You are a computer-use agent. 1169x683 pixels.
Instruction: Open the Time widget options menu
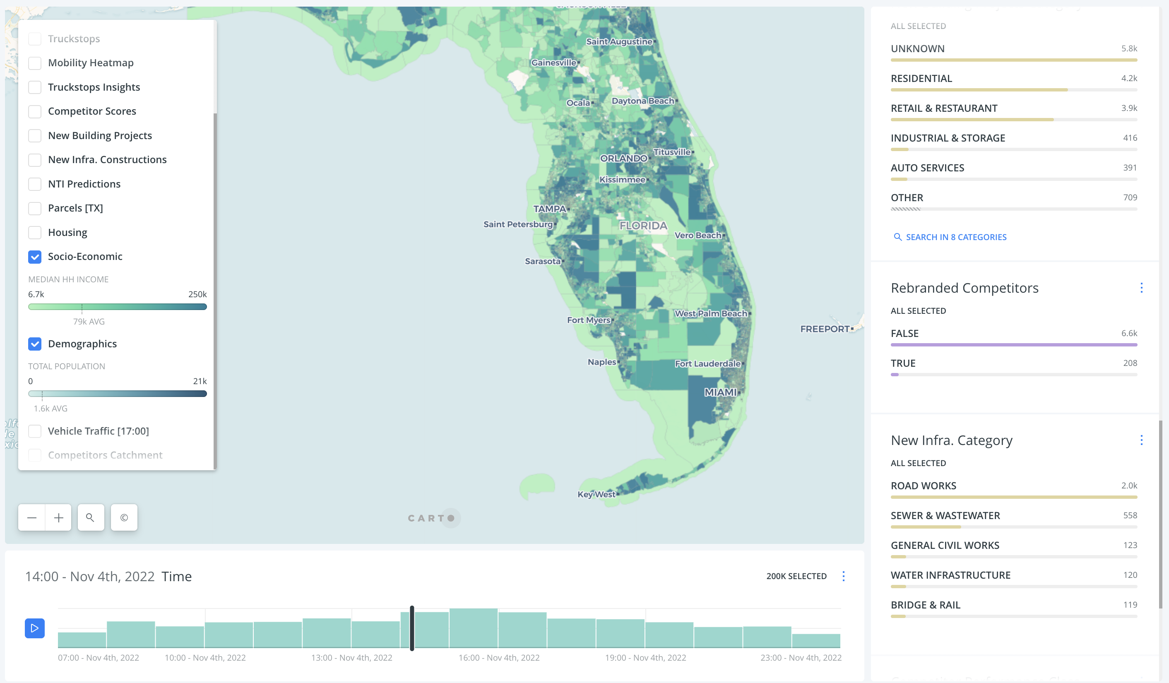pos(844,576)
